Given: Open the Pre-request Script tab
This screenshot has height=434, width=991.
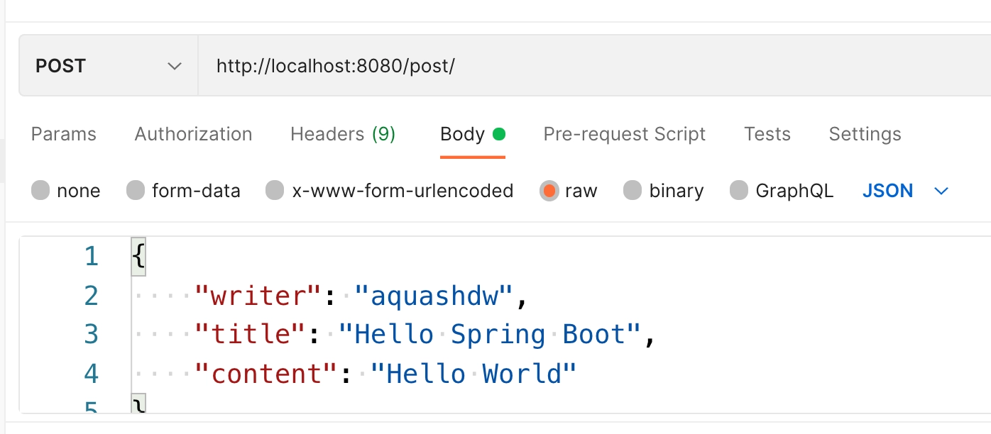Looking at the screenshot, I should coord(625,134).
